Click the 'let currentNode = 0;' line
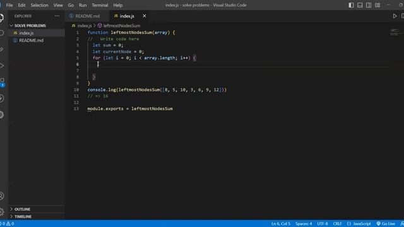 click(x=118, y=52)
